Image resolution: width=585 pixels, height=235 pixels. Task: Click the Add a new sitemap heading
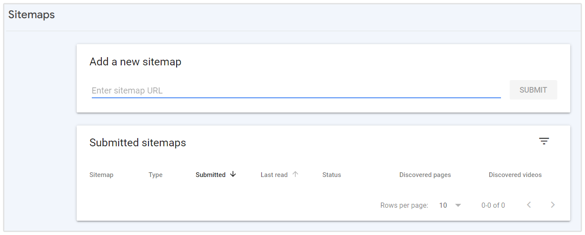pyautogui.click(x=135, y=62)
